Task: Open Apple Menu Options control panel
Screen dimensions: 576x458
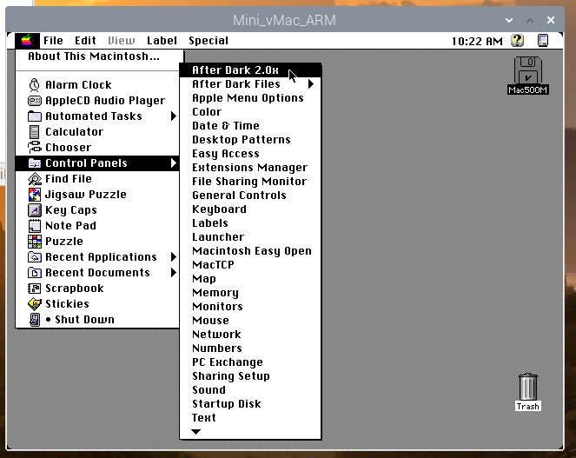Action: tap(250, 98)
